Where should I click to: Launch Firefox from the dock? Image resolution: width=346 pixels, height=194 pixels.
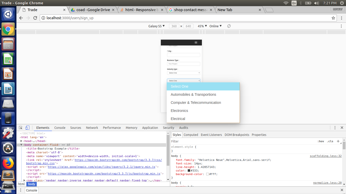(8, 163)
